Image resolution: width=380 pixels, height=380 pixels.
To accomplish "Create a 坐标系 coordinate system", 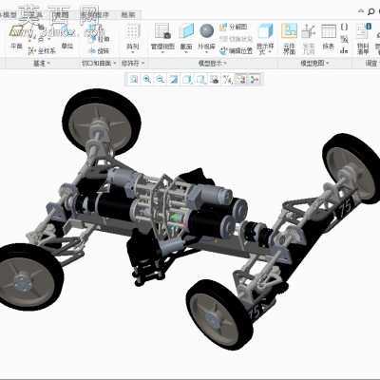I will click(43, 50).
